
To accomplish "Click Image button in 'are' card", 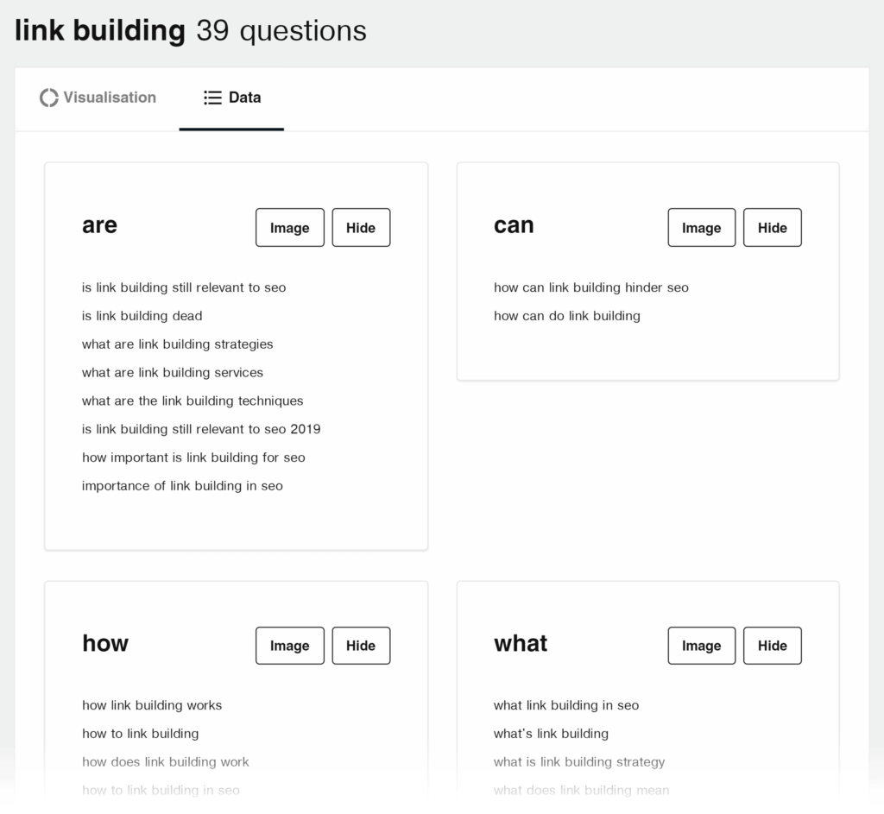I will click(x=289, y=228).
